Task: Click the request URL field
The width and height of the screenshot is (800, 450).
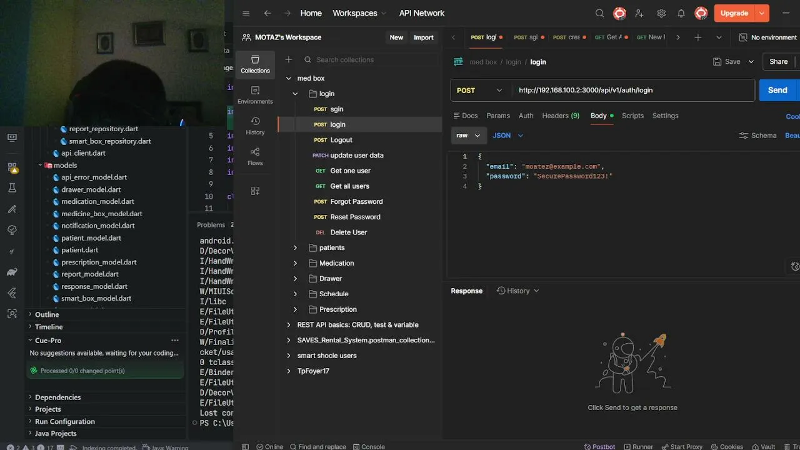Action: click(x=634, y=91)
